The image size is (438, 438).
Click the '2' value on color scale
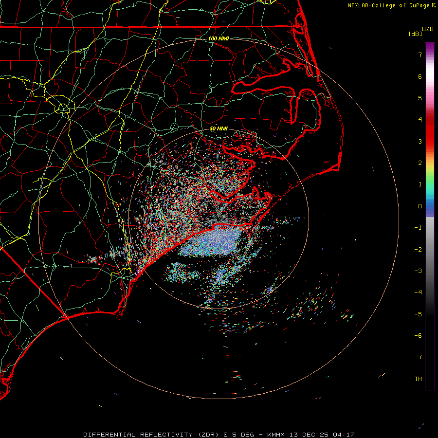[x=420, y=163]
